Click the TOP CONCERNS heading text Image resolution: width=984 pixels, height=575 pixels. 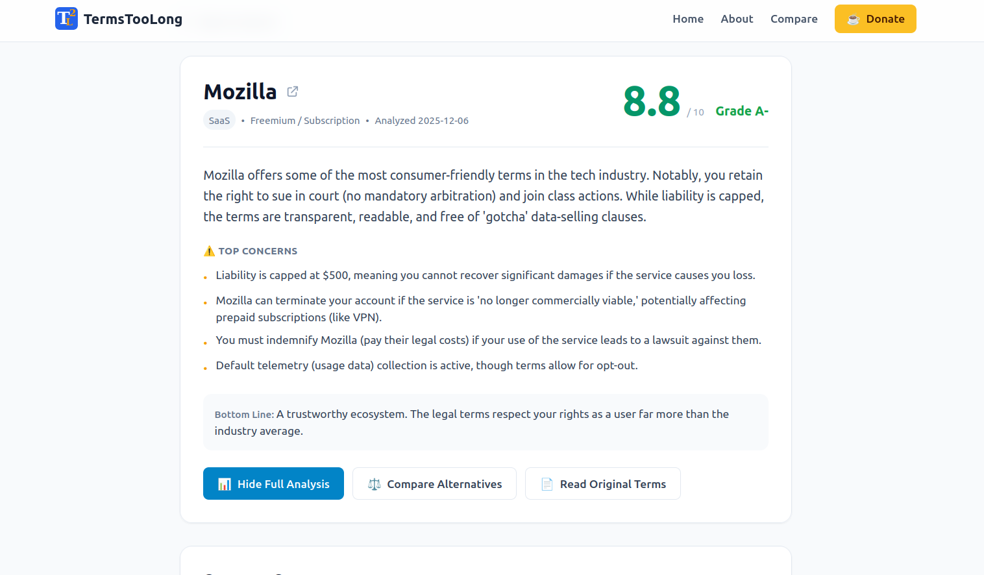tap(258, 251)
